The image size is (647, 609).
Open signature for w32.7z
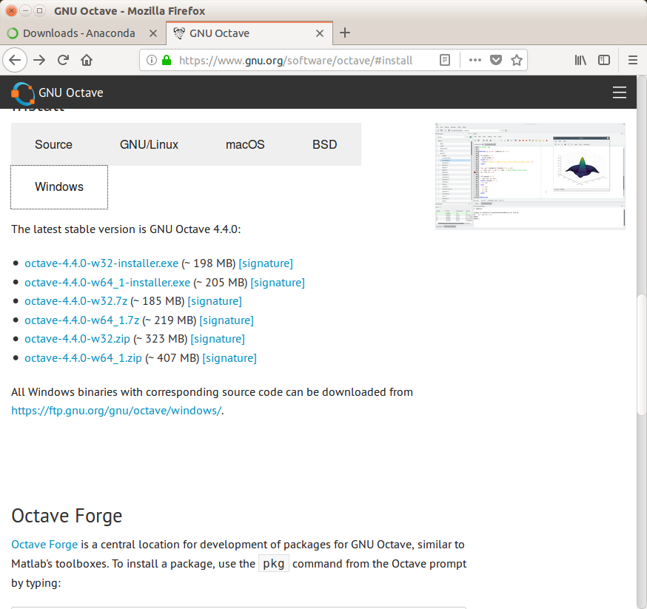tap(215, 301)
